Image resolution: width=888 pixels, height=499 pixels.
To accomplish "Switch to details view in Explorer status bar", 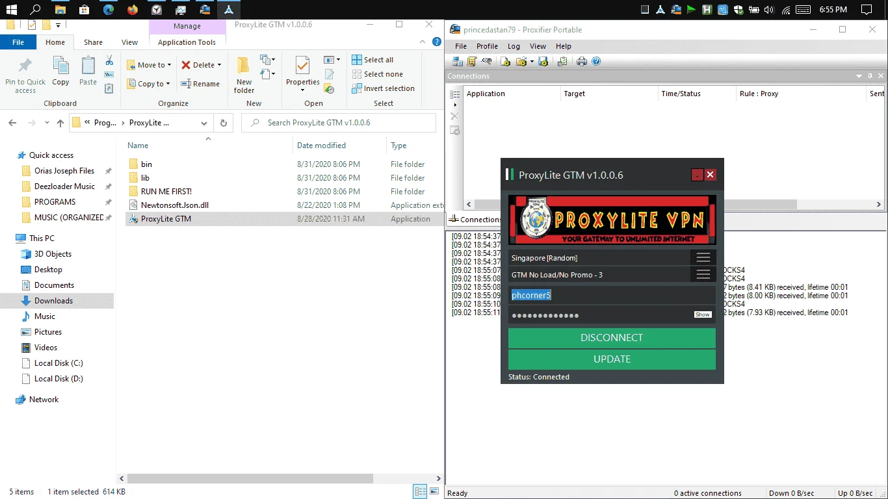I will point(420,492).
